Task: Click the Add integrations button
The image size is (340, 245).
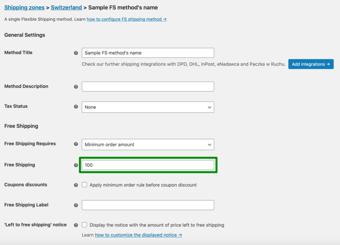Action: [311, 64]
